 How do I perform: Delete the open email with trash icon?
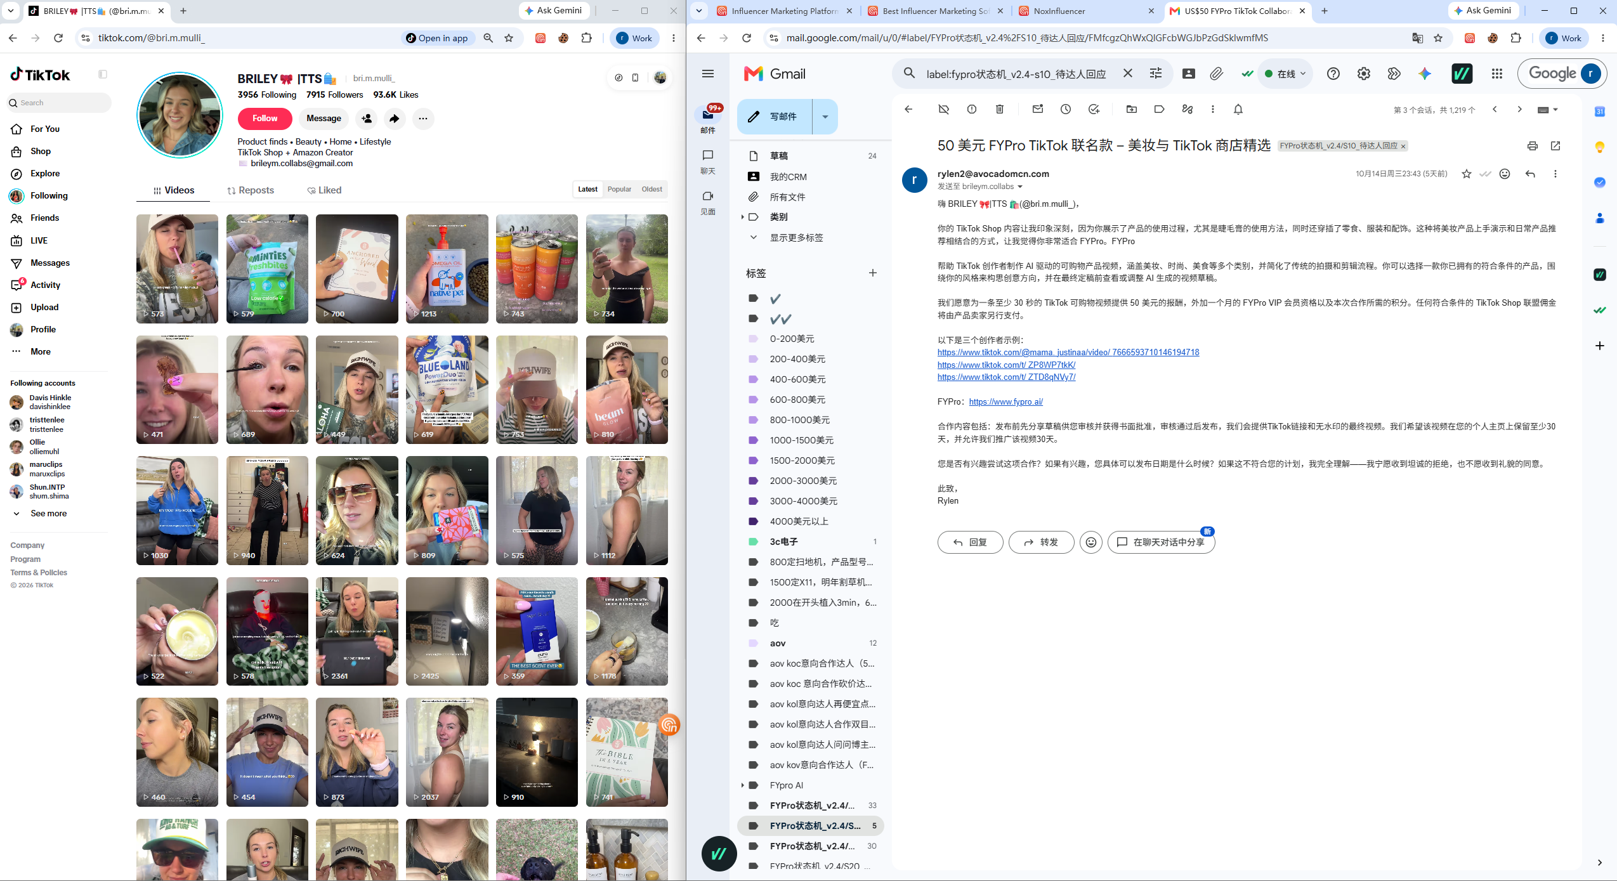(999, 109)
